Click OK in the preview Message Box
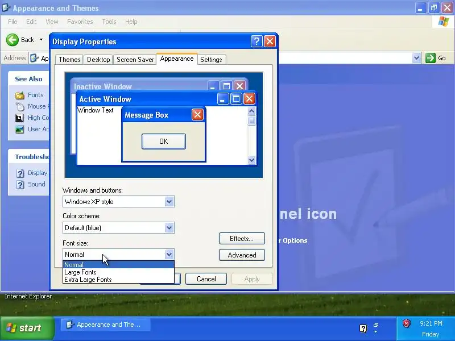 (x=164, y=142)
